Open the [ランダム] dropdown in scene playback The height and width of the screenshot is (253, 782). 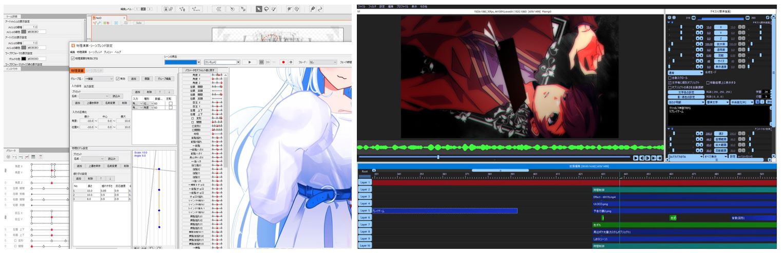tap(222, 62)
